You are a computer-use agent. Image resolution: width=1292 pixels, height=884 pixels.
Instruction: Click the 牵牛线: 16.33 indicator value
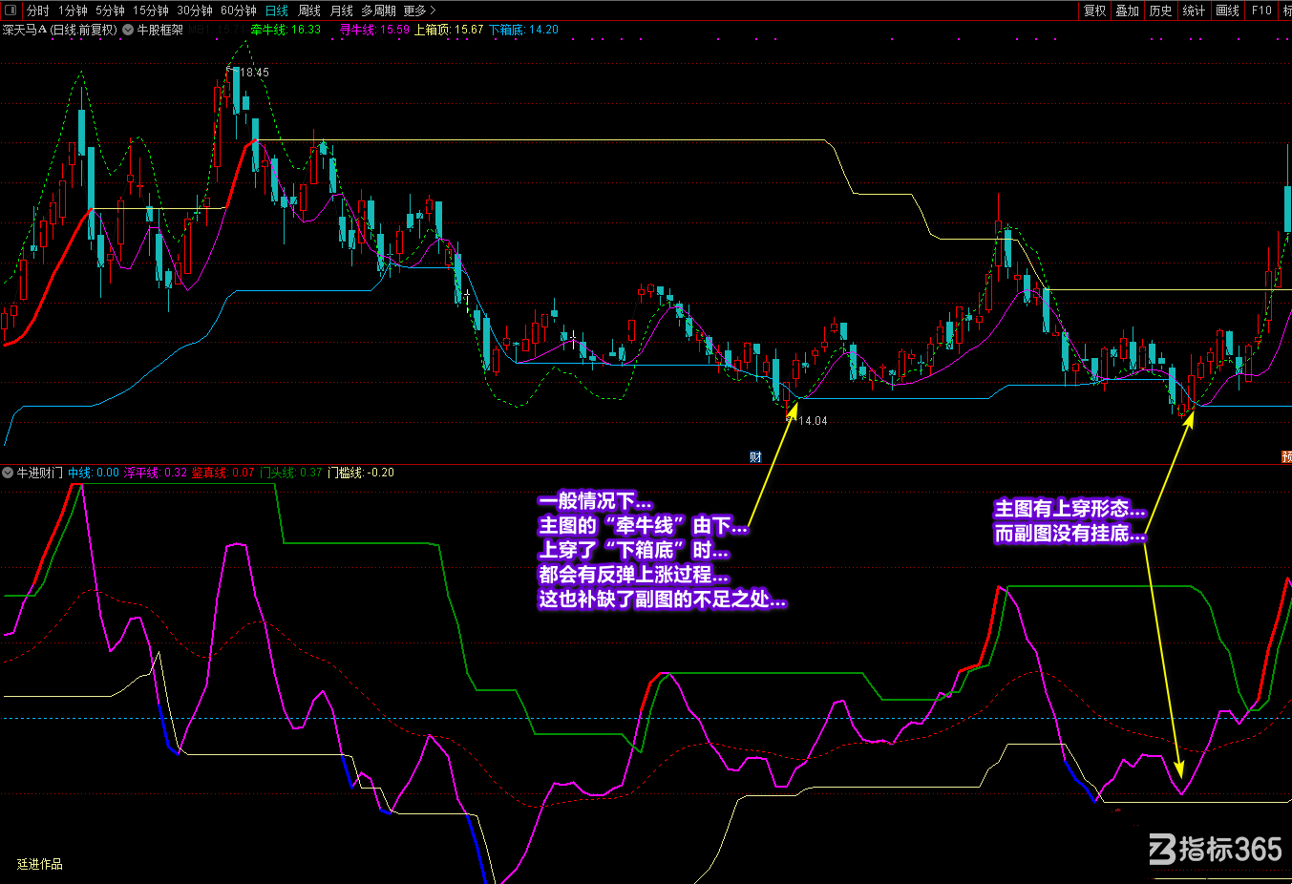pos(286,30)
